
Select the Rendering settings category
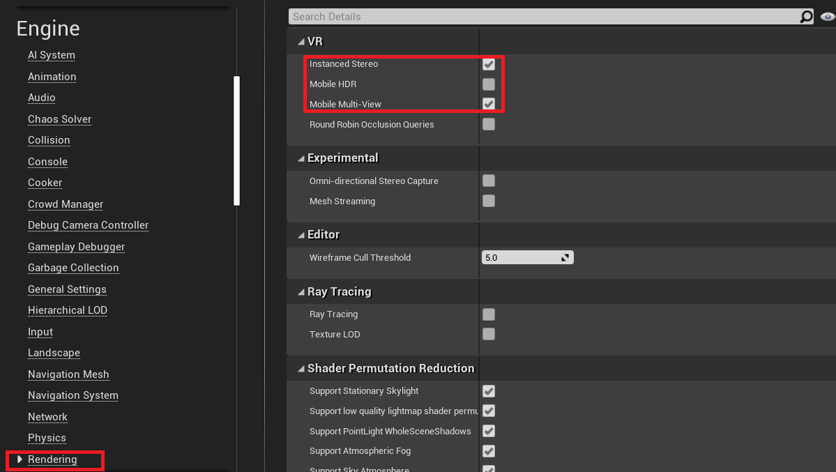[x=52, y=459]
